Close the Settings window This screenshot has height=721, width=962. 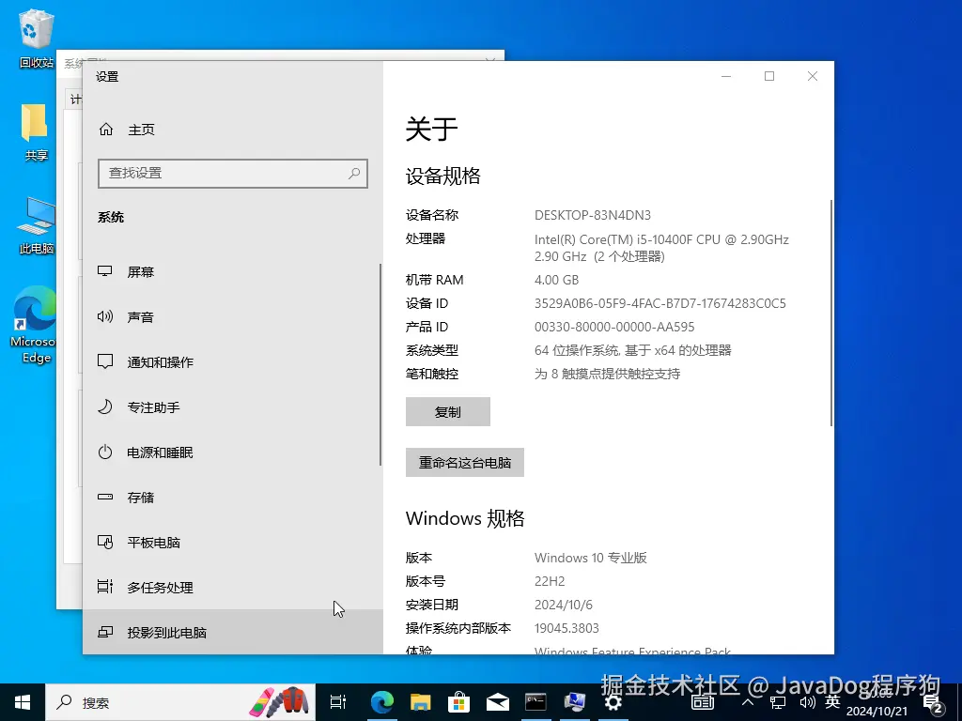(x=813, y=76)
